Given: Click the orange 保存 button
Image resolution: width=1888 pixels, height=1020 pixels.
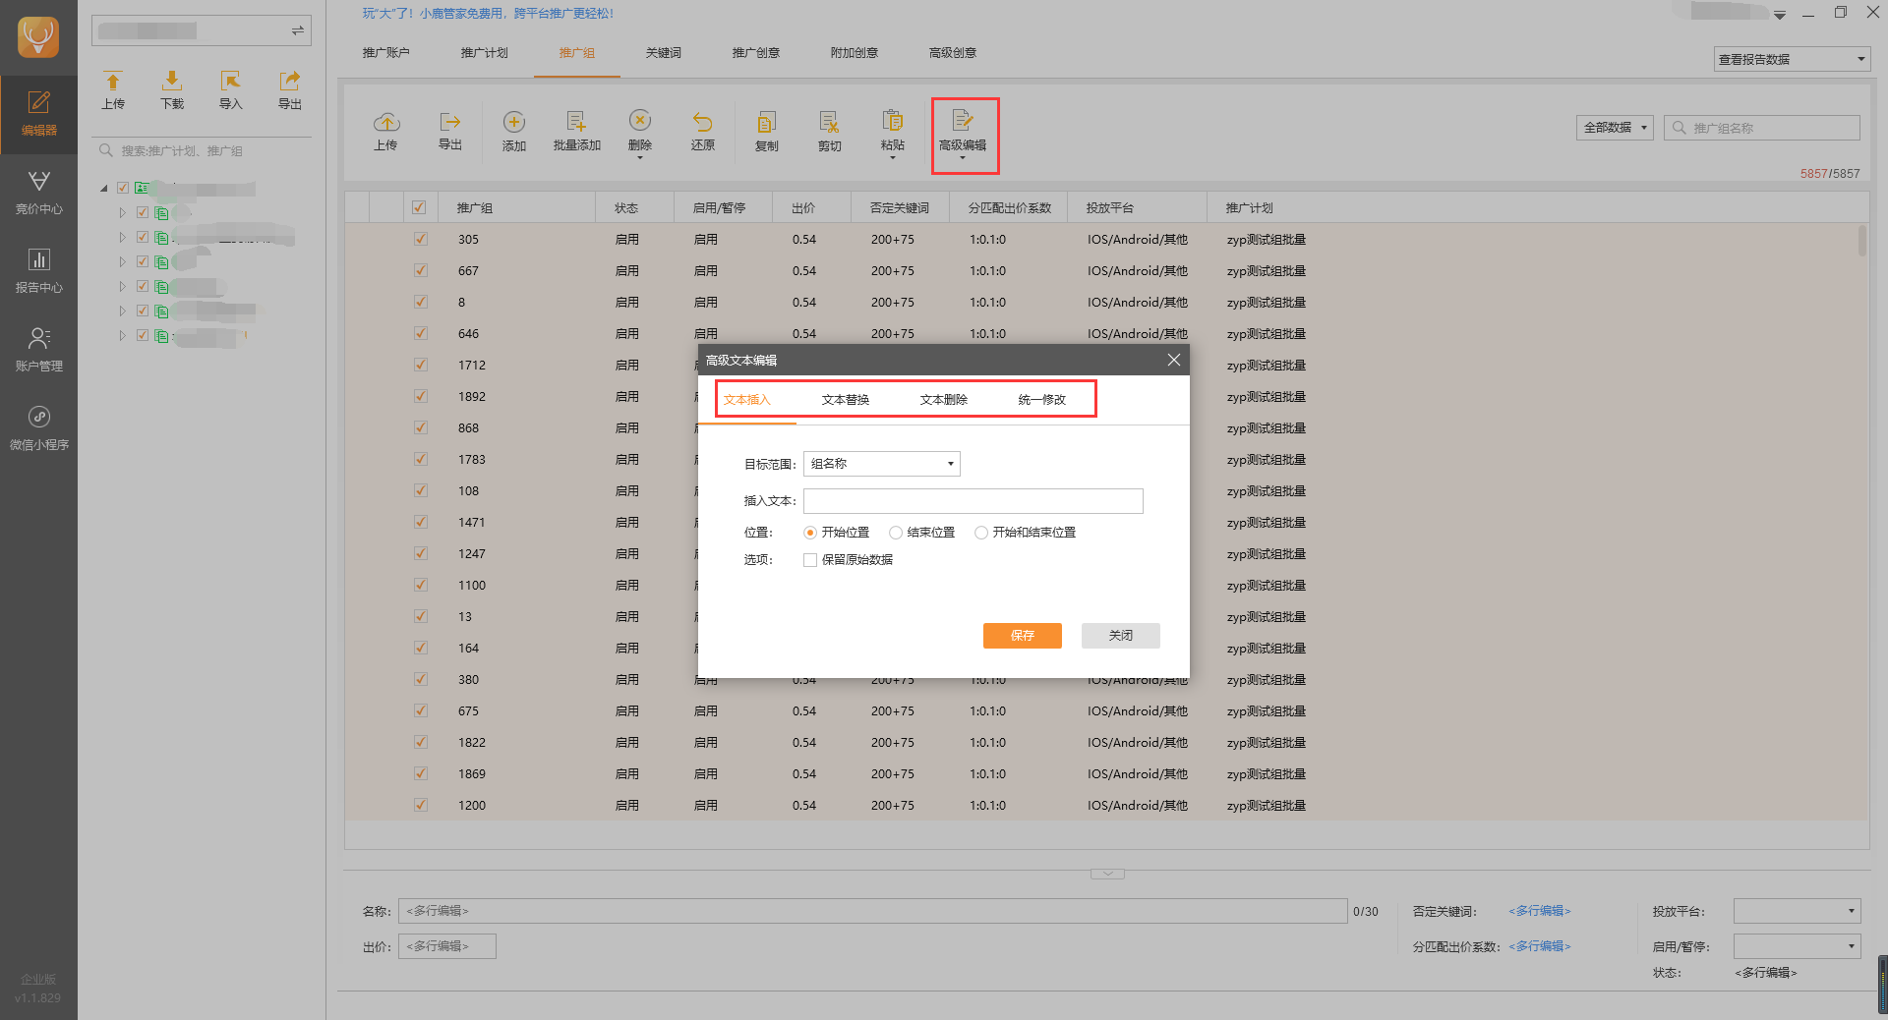Looking at the screenshot, I should pyautogui.click(x=1023, y=636).
